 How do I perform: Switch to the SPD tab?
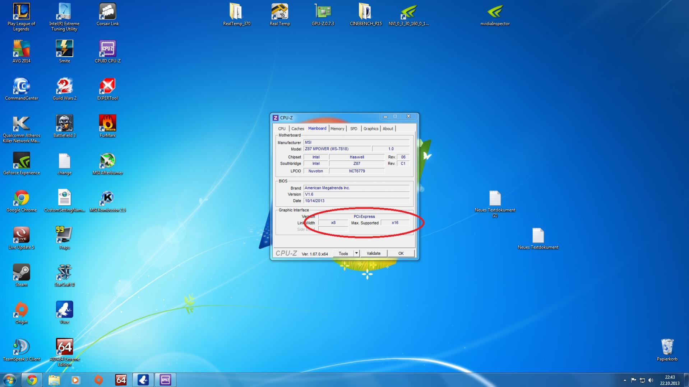coord(354,129)
